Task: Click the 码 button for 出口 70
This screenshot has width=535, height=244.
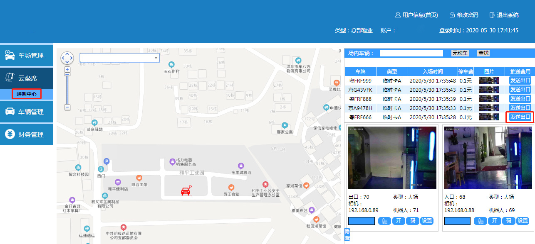Action: pyautogui.click(x=413, y=221)
